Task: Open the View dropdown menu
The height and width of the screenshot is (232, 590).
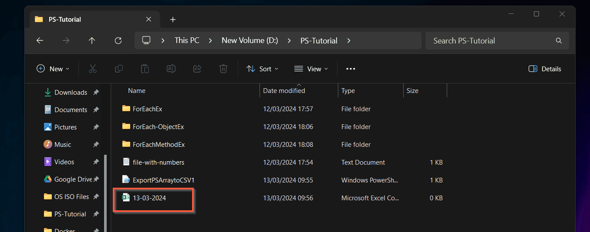Action: point(311,69)
